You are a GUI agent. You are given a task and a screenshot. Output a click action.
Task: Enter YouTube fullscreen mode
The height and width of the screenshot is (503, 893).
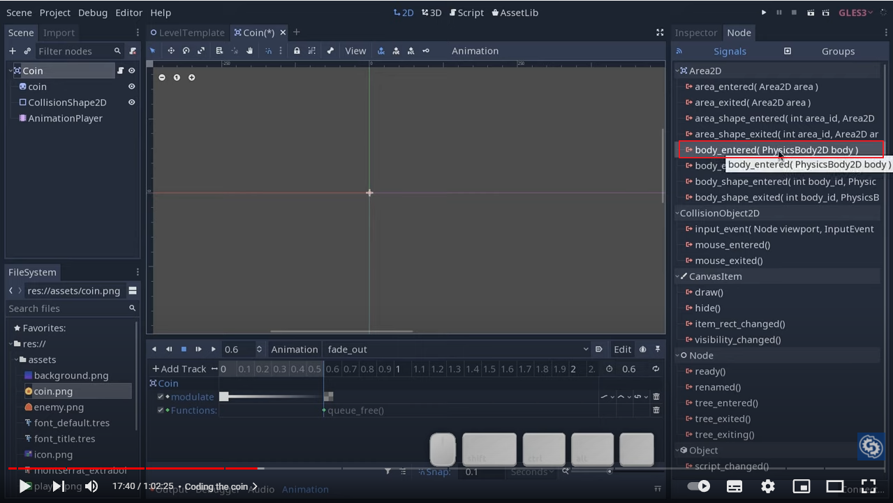coord(869,486)
